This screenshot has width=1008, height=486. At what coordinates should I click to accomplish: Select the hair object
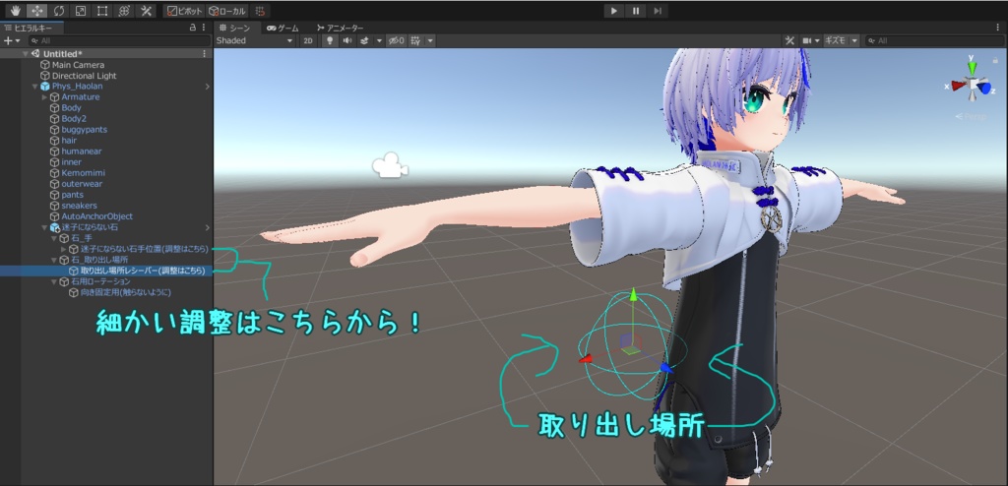(69, 140)
